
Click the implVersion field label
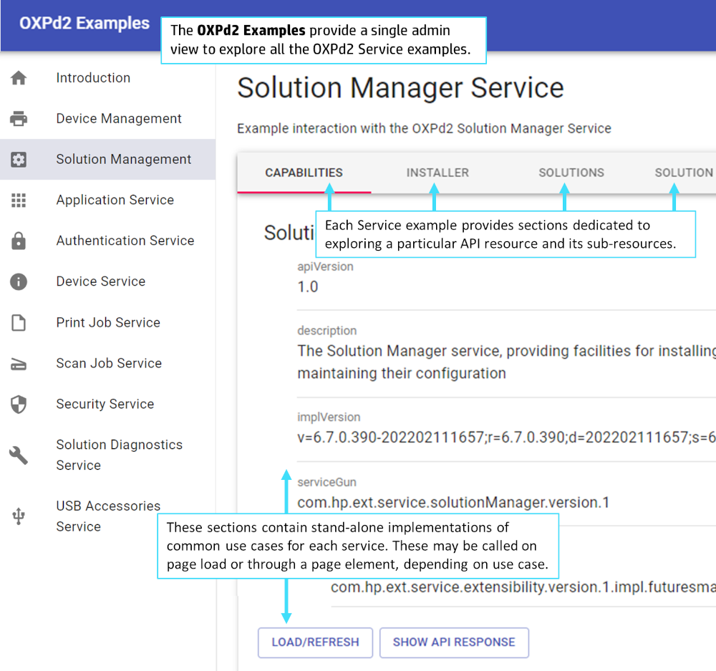(x=329, y=417)
